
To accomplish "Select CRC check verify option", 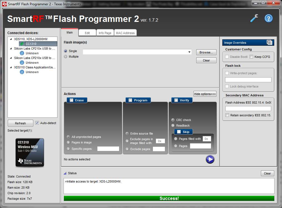I will (x=173, y=120).
